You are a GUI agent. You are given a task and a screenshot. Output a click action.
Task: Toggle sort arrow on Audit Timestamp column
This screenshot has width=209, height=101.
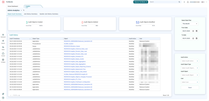(30, 39)
